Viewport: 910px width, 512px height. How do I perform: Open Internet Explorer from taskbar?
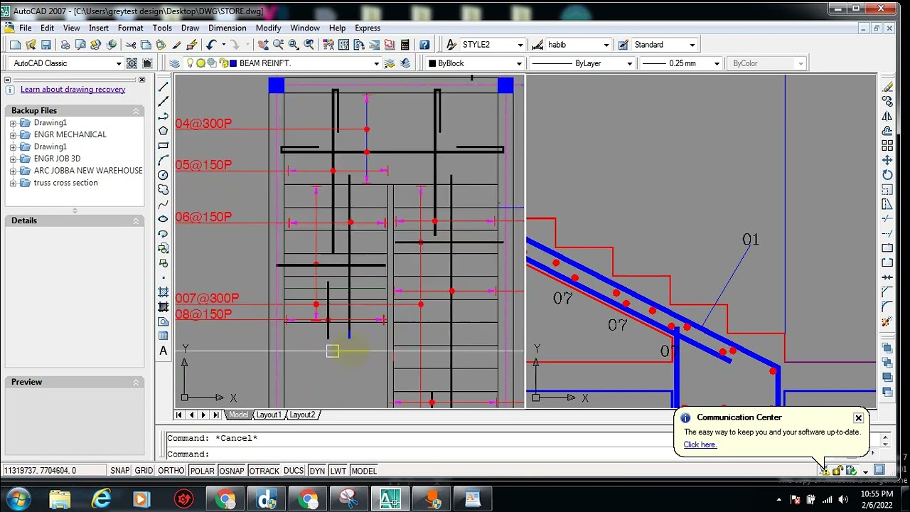point(102,499)
